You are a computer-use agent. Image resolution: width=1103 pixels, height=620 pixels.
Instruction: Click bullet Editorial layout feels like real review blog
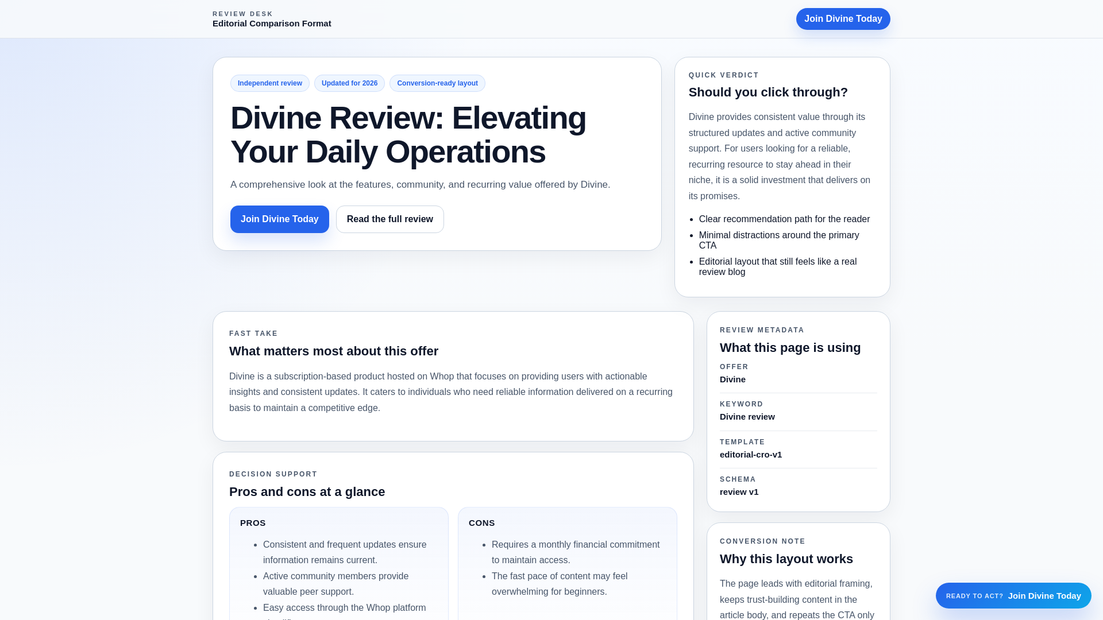pos(778,267)
